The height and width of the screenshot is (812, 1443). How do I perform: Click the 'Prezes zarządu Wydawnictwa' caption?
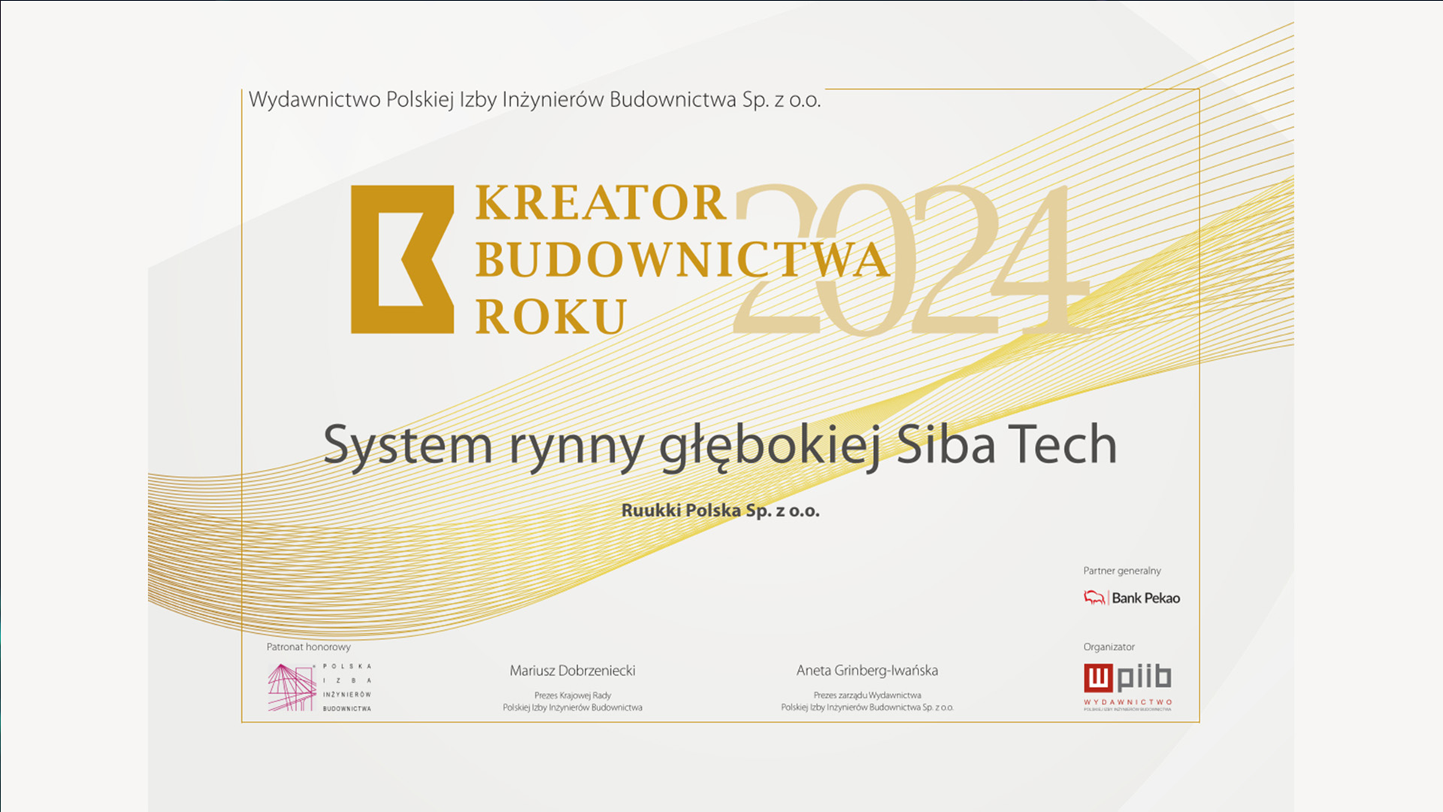(x=867, y=695)
